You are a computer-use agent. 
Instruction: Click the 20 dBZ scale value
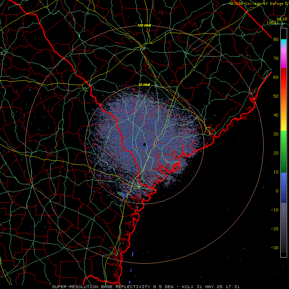(276, 153)
